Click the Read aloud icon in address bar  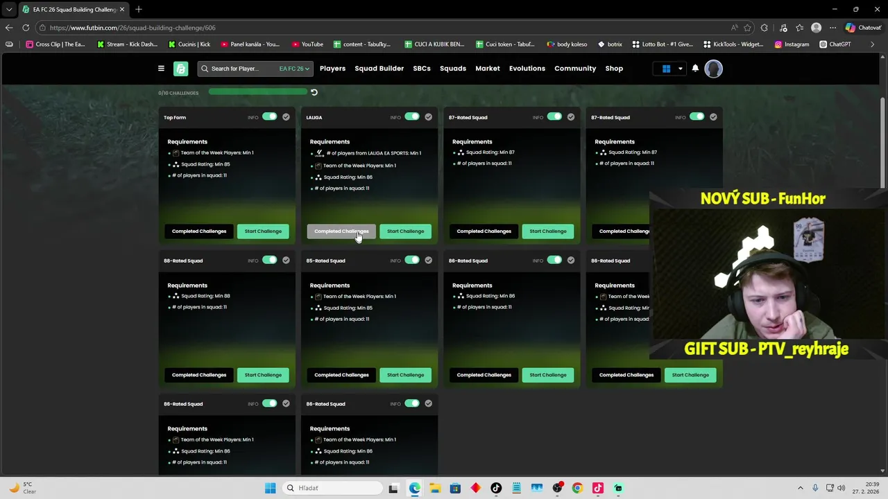[x=734, y=28]
